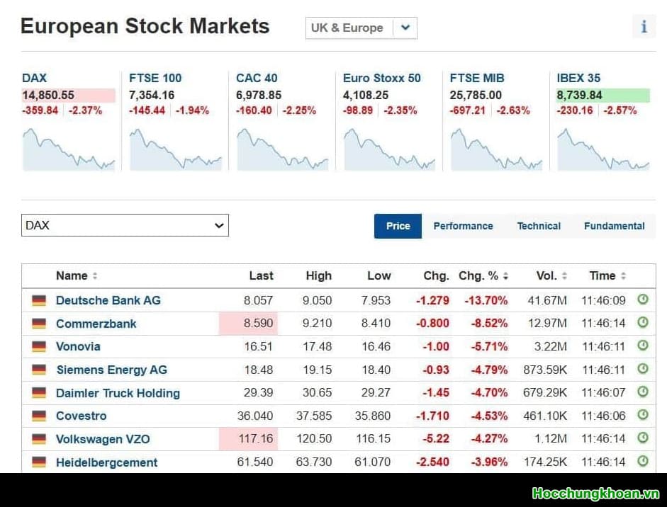Switch to the Performance tab
This screenshot has width=667, height=507.
[x=463, y=226]
